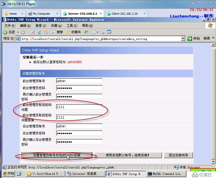Focus the 后台管理员密码 password field

(x=79, y=133)
